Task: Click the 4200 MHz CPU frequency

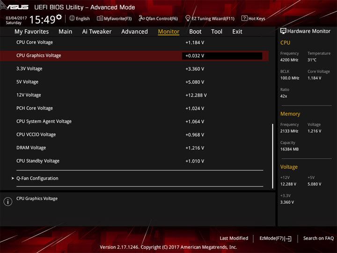Action: (x=289, y=60)
